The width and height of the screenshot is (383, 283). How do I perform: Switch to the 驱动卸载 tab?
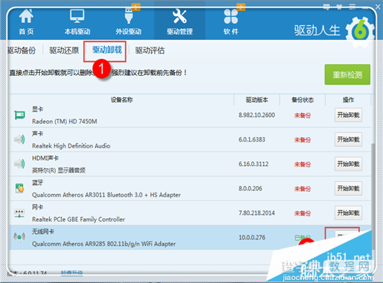point(107,50)
